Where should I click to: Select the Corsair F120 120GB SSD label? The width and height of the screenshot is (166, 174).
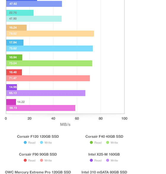(x=38, y=137)
